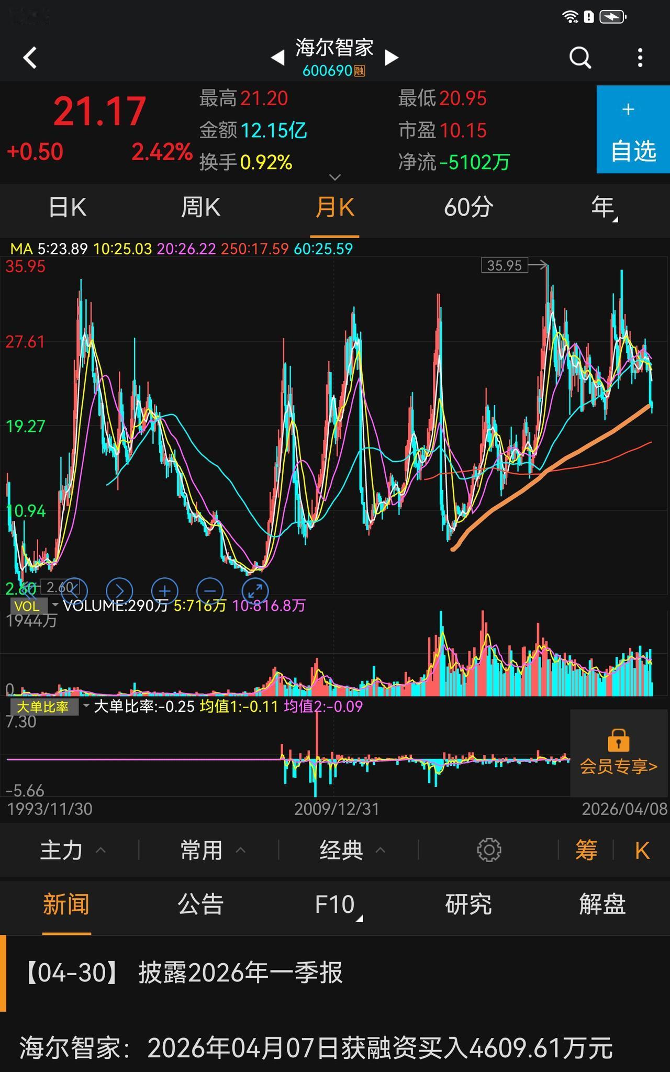This screenshot has width=670, height=1072.
Task: Select the 月K chart tab
Action: tap(334, 207)
